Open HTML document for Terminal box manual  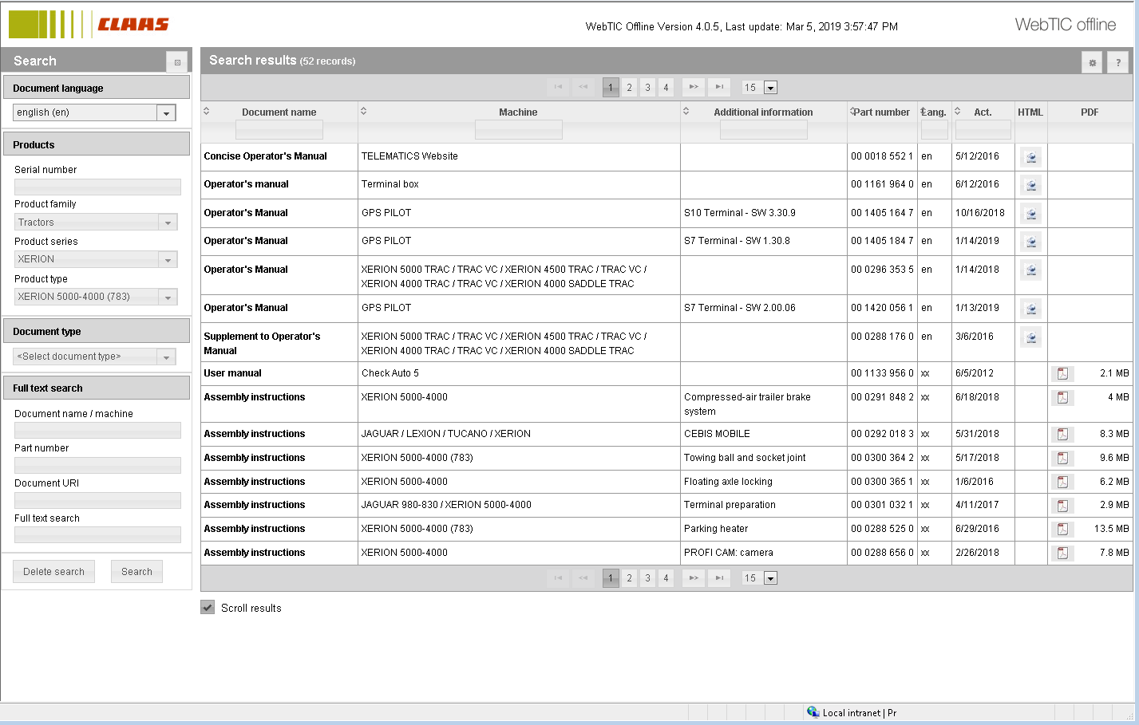[1030, 185]
